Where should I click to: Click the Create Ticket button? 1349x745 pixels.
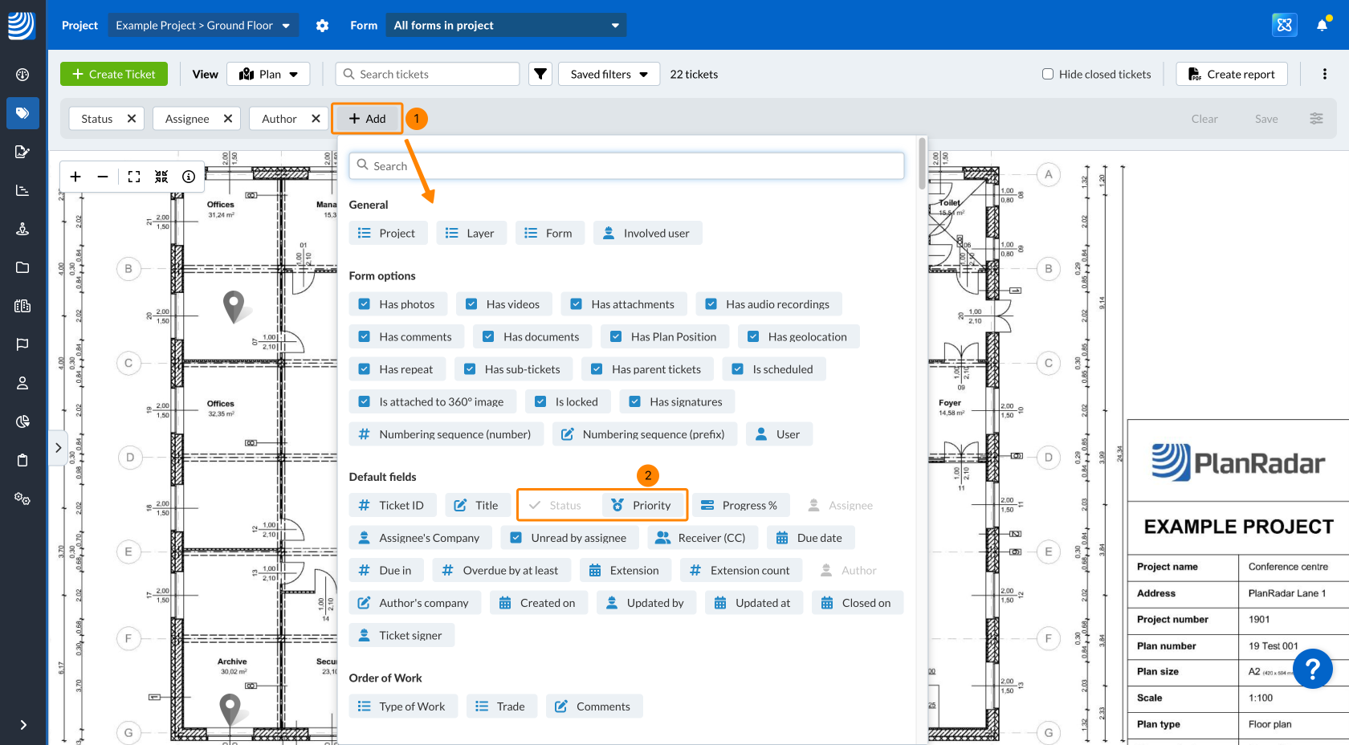(x=114, y=74)
